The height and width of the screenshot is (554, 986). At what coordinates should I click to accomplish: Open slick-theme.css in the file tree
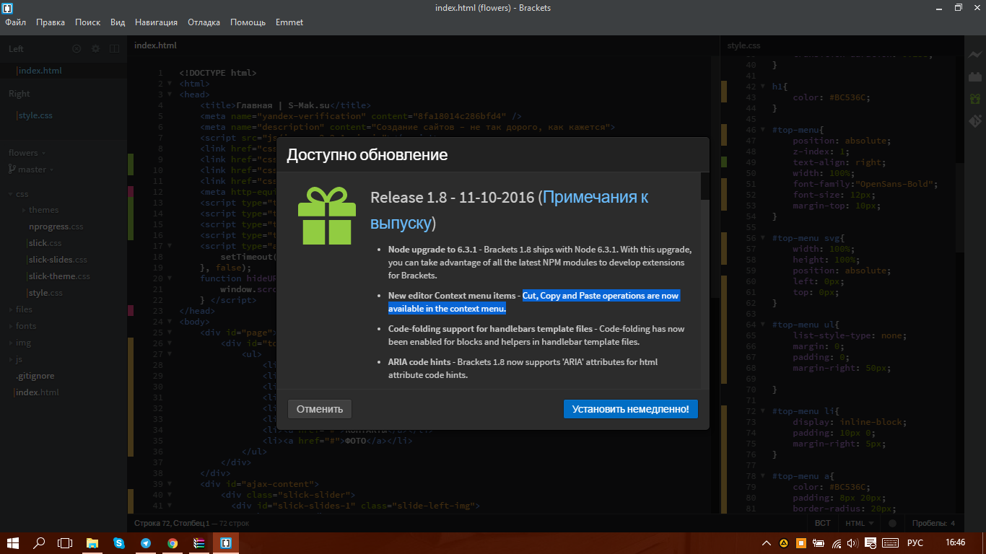[x=59, y=276]
